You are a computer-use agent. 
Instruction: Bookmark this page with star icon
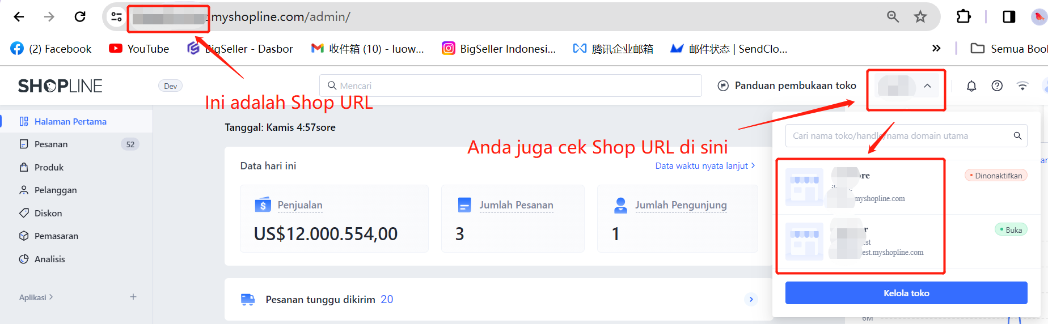pos(920,16)
